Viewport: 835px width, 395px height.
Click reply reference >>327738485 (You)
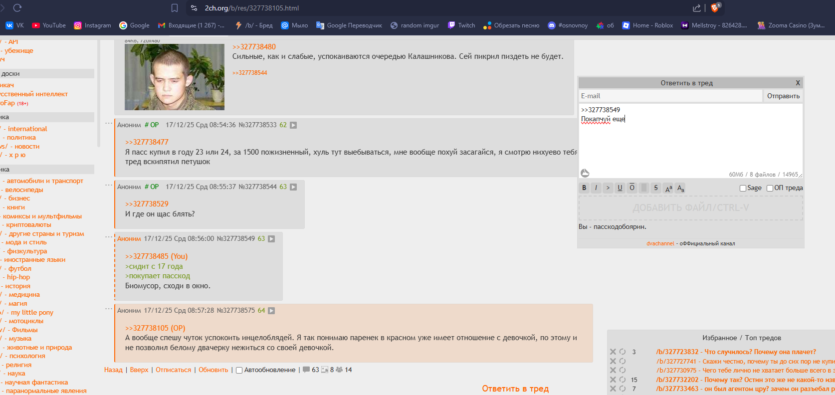tap(156, 256)
